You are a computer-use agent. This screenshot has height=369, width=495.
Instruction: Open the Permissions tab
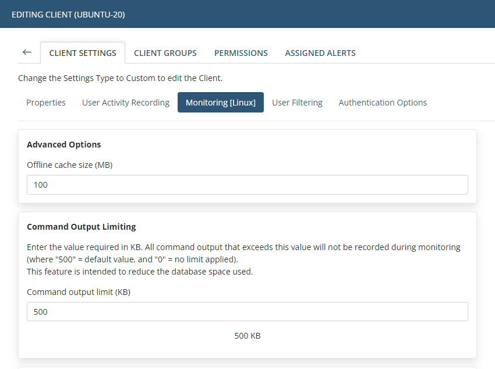241,53
